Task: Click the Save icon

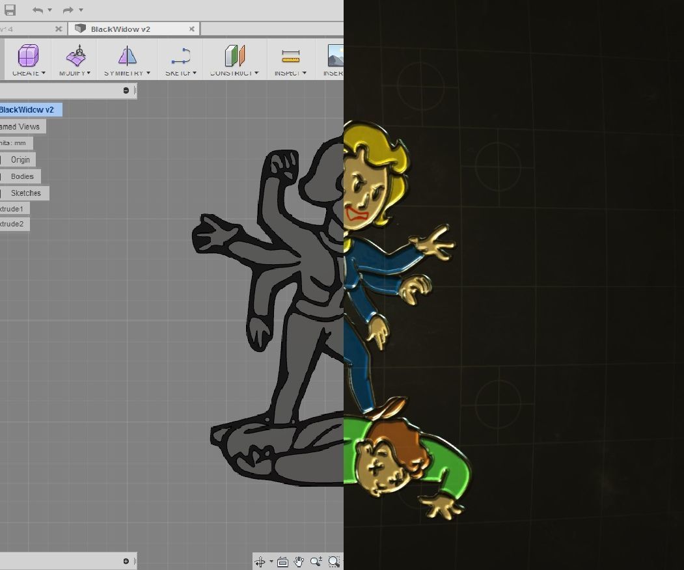Action: tap(9, 9)
